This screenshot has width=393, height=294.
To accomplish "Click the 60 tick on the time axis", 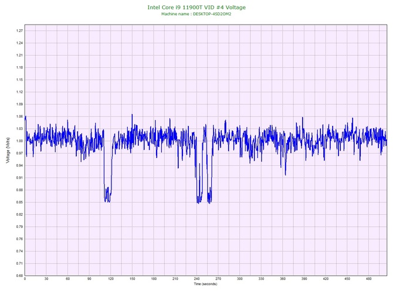I will pyautogui.click(x=67, y=279).
